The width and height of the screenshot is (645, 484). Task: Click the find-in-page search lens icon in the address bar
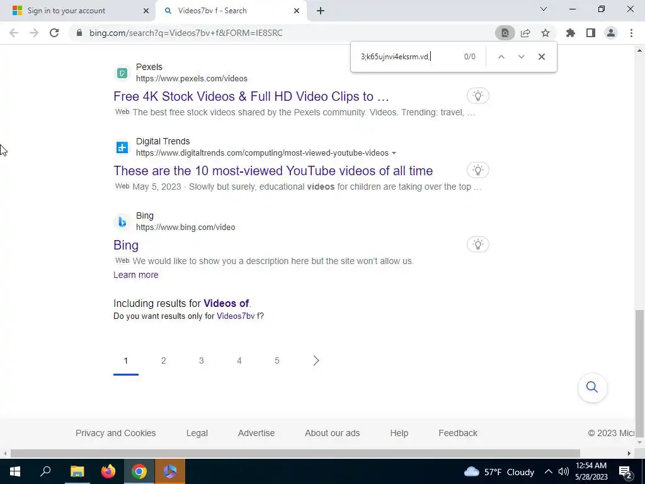[x=505, y=33]
